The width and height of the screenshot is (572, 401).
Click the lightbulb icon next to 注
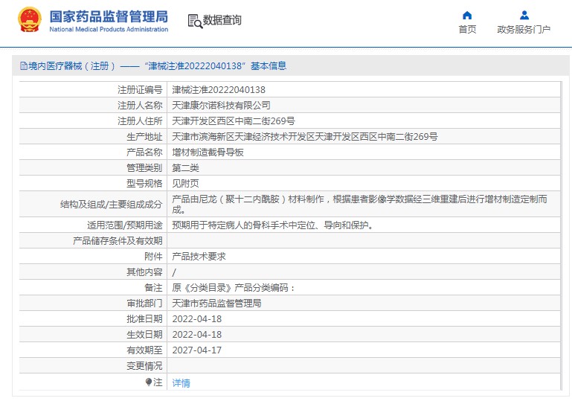pyautogui.click(x=149, y=382)
